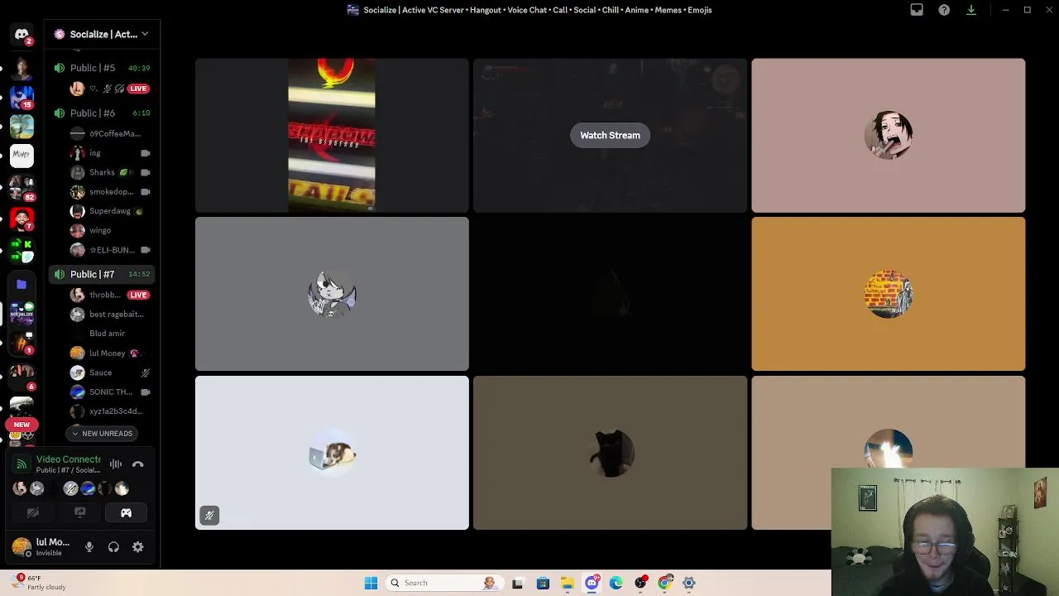Select user Sauce in channel list
Image resolution: width=1059 pixels, height=596 pixels.
tap(109, 372)
